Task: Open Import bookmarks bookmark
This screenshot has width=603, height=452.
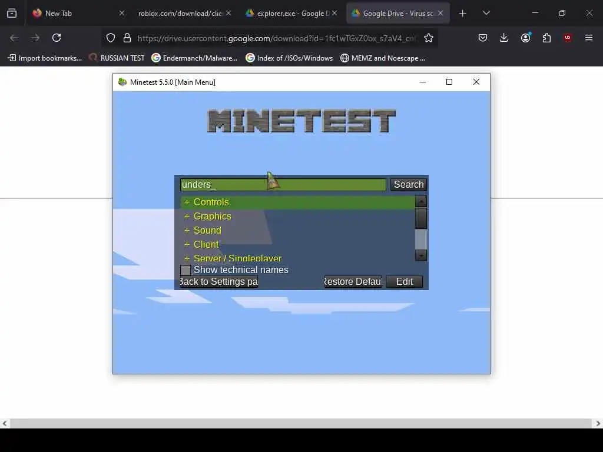Action: tap(45, 58)
